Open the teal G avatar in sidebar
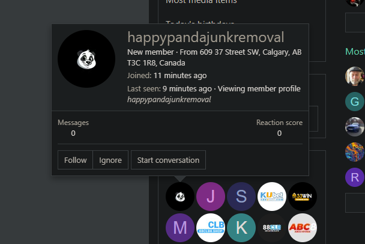The height and width of the screenshot is (244, 365). pyautogui.click(x=355, y=102)
